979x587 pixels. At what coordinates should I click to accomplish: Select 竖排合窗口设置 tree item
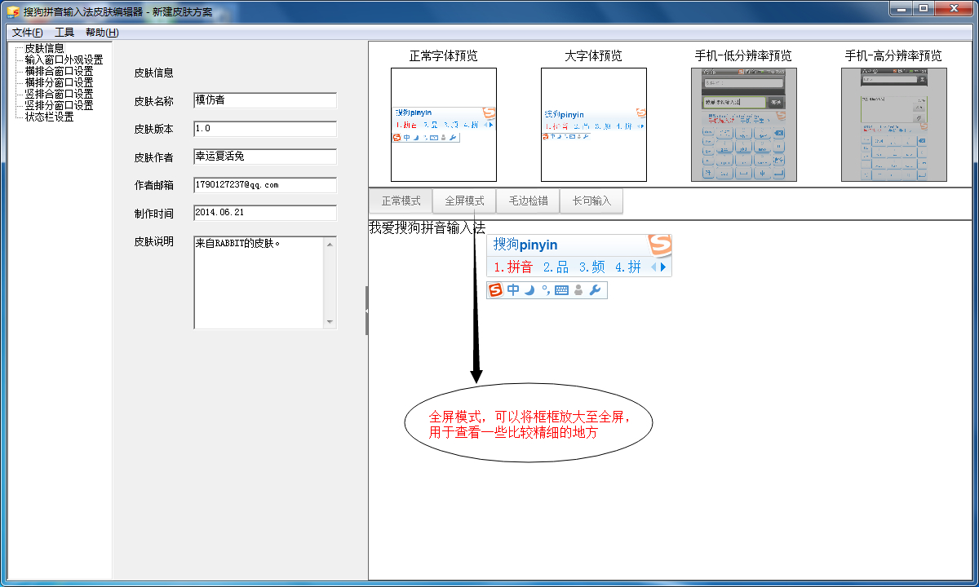click(x=59, y=95)
